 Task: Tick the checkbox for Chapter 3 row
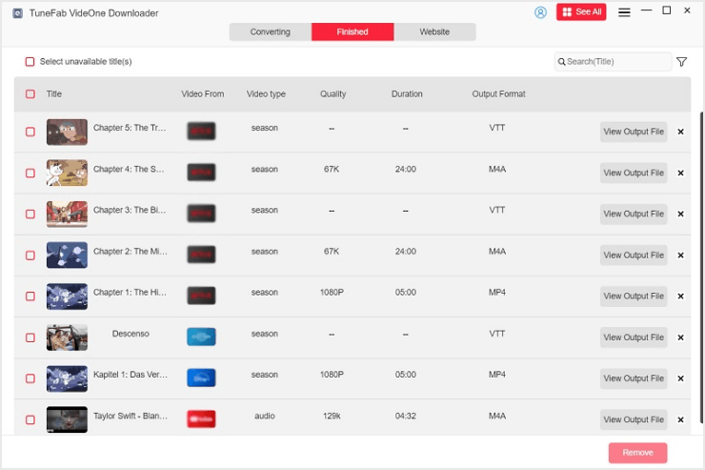(30, 215)
